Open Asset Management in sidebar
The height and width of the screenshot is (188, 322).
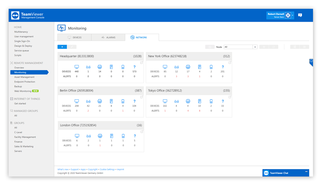click(24, 77)
